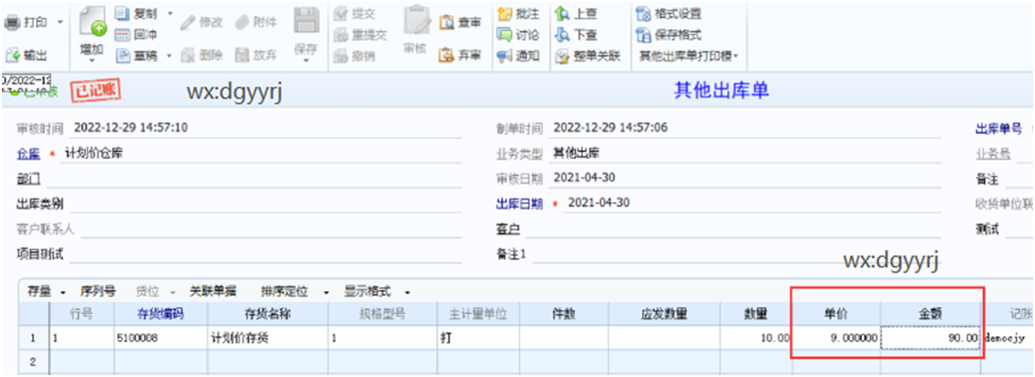Click the 增加 add document icon

tap(93, 23)
